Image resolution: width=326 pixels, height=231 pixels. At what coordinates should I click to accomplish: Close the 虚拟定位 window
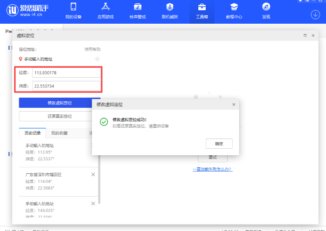click(x=313, y=36)
